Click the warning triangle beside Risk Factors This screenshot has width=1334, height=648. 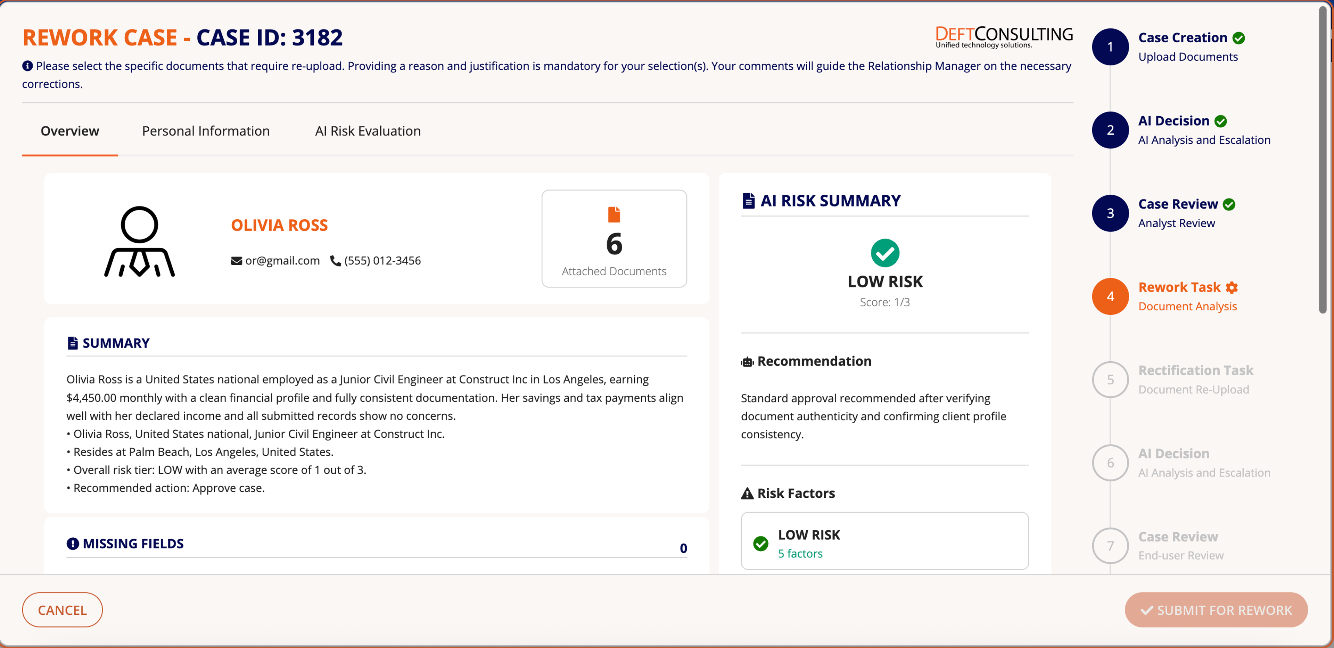coord(747,493)
